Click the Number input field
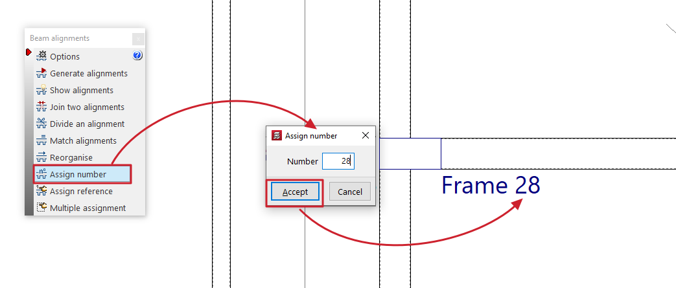 (x=338, y=161)
